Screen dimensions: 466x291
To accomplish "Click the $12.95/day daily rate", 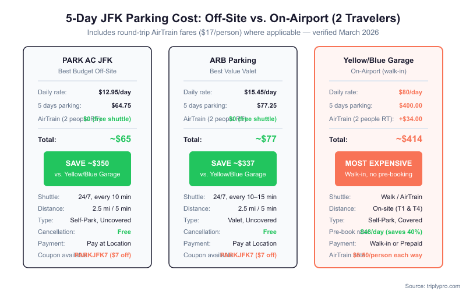I will [115, 92].
